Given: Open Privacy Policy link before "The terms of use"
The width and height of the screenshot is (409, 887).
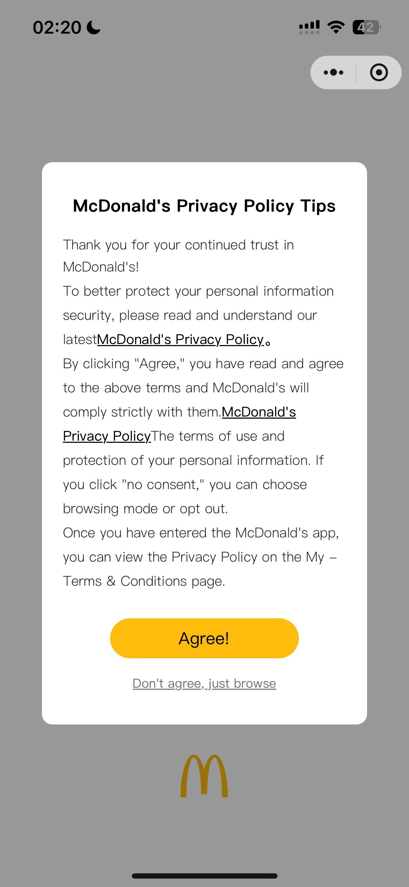Looking at the screenshot, I should pos(107,436).
